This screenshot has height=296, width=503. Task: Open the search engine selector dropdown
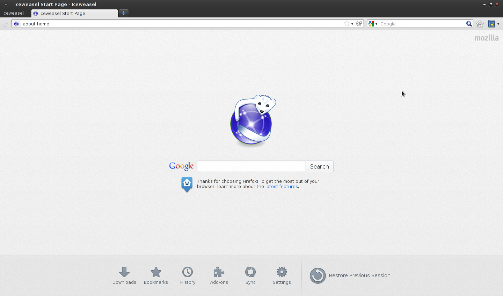click(x=373, y=24)
